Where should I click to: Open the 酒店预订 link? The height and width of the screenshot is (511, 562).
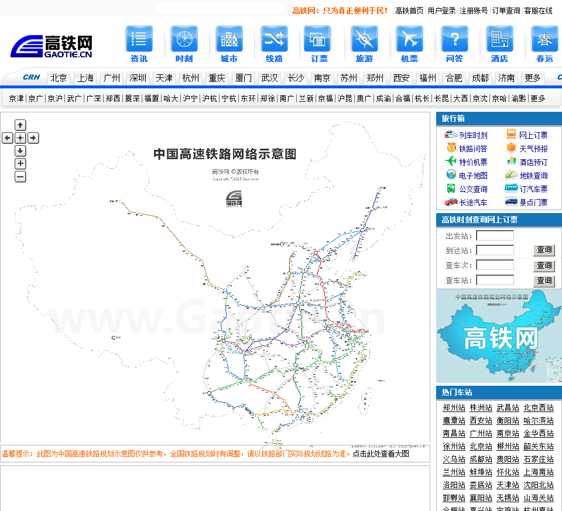[x=533, y=162]
